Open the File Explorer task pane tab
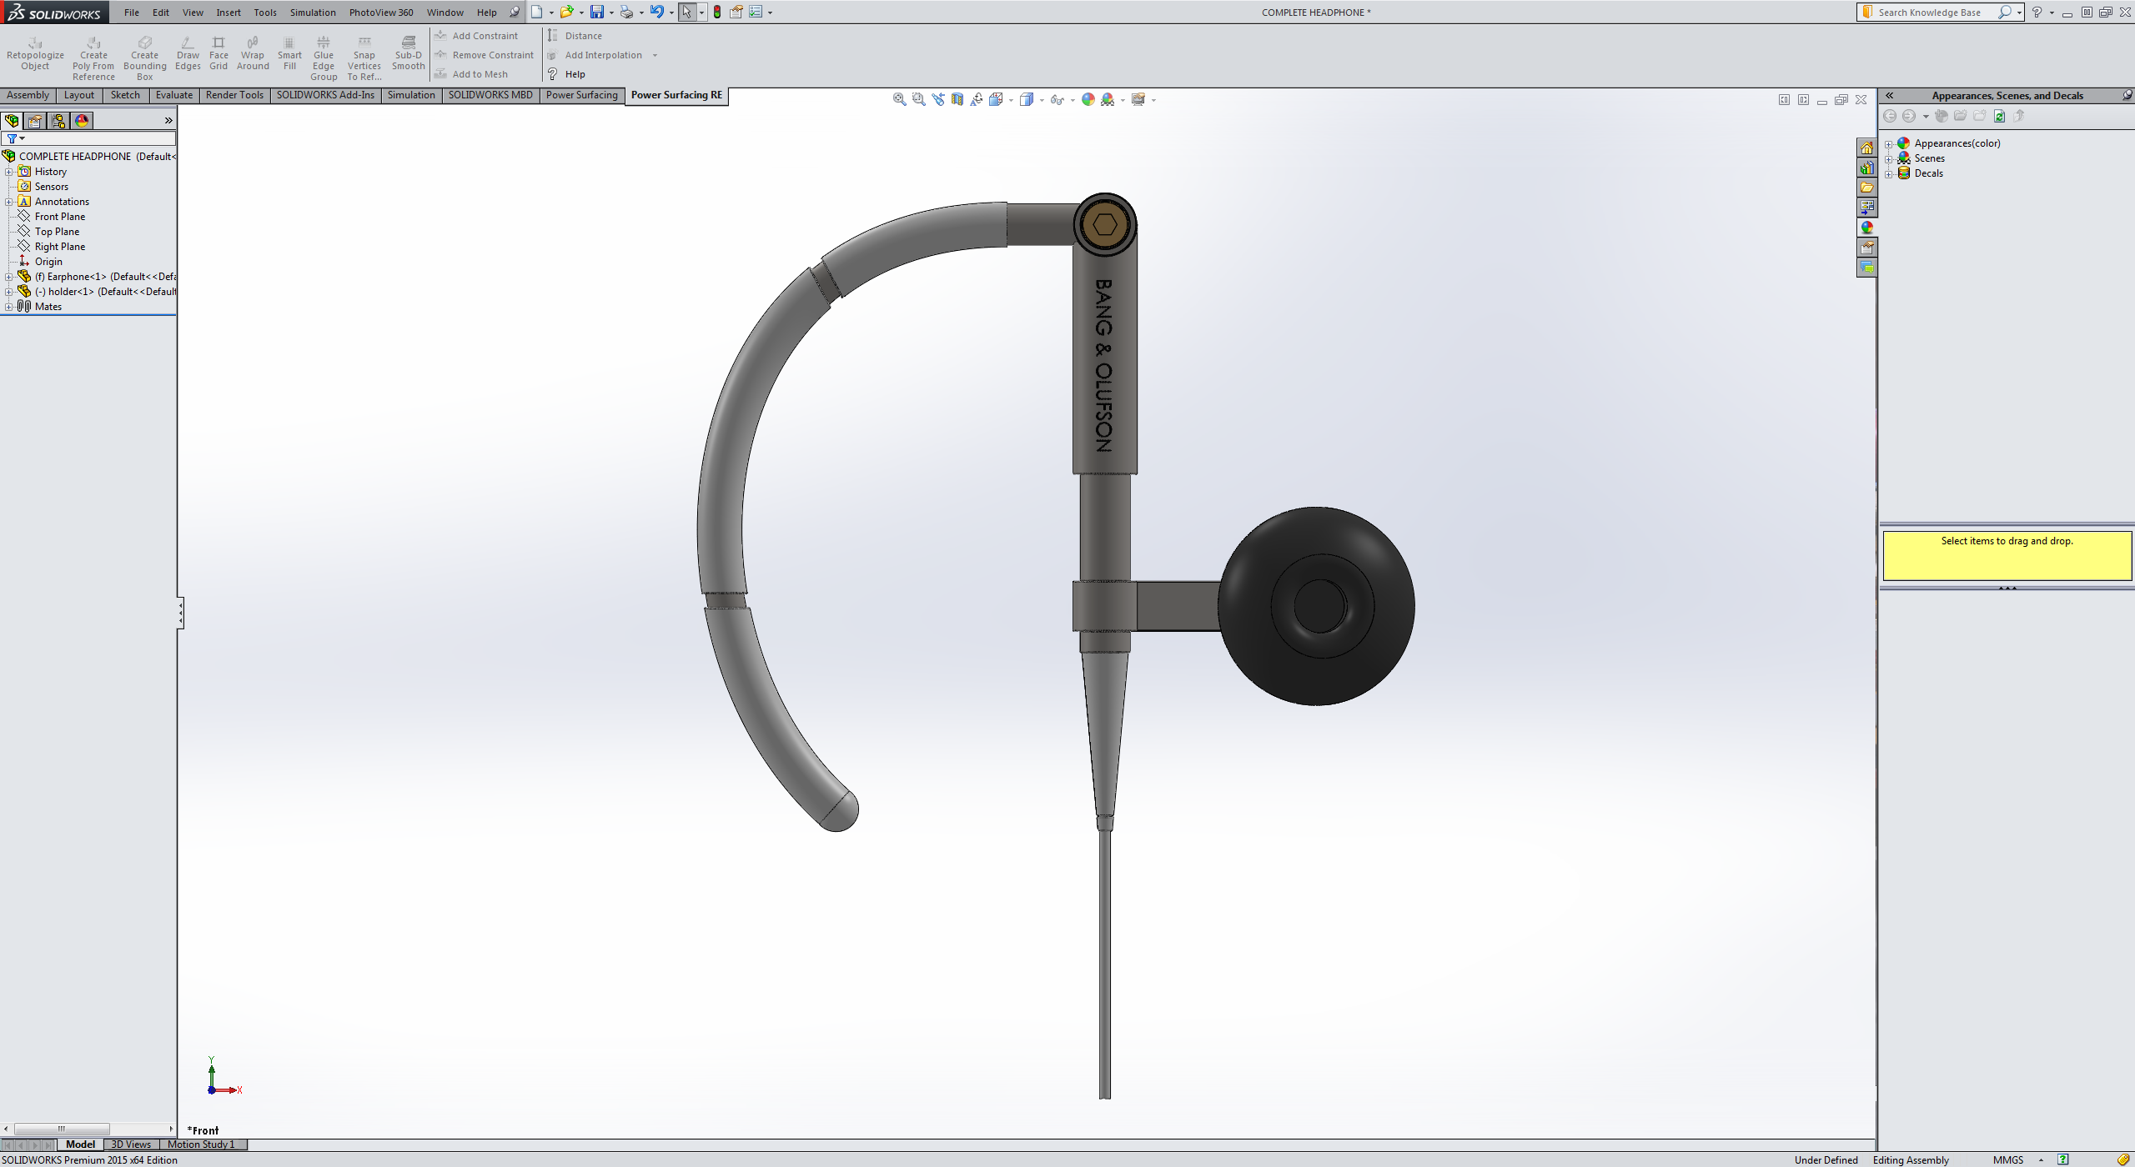 pyautogui.click(x=1866, y=188)
